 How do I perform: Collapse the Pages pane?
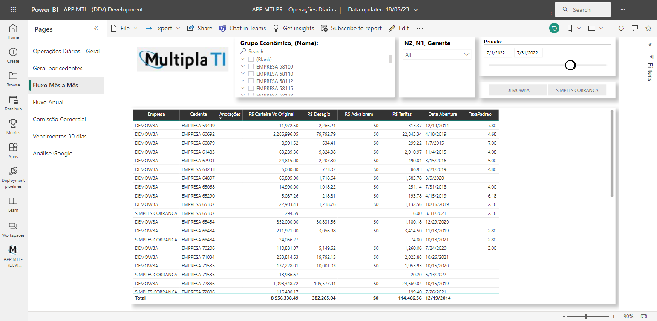(x=96, y=28)
